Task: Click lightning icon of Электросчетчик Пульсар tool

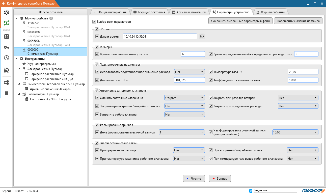Action: (24, 69)
